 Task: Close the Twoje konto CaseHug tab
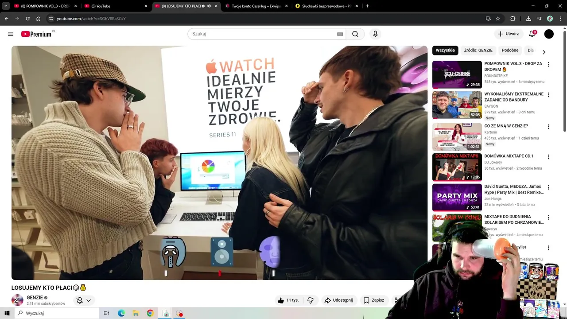click(286, 6)
